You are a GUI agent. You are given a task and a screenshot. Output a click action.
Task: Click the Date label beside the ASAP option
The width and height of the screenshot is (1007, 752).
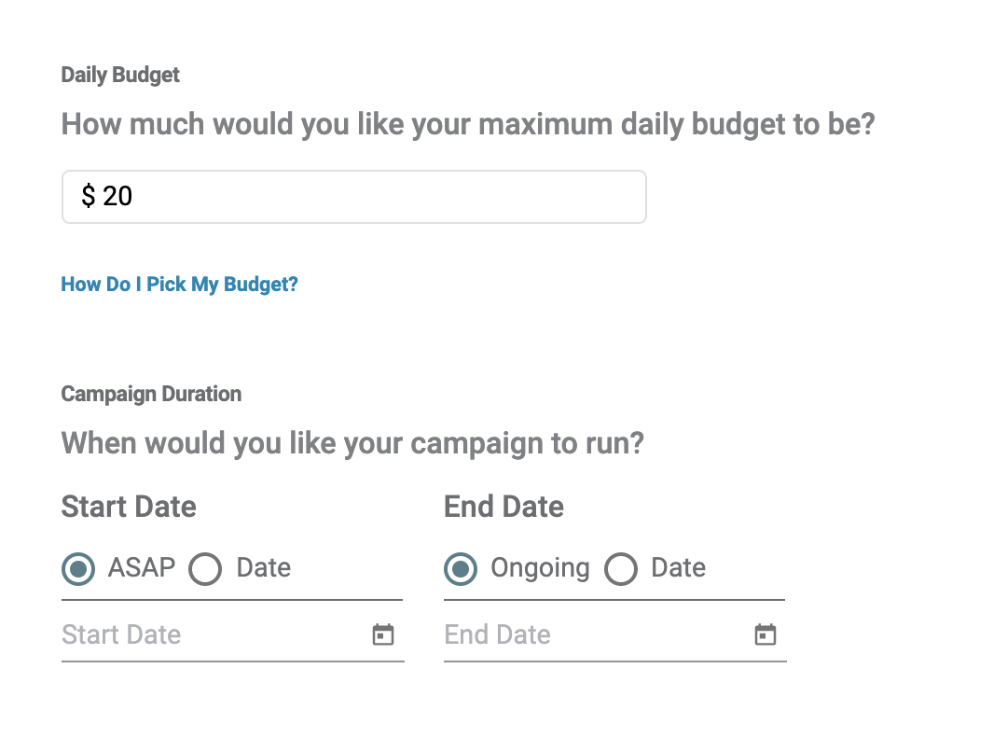coord(263,567)
